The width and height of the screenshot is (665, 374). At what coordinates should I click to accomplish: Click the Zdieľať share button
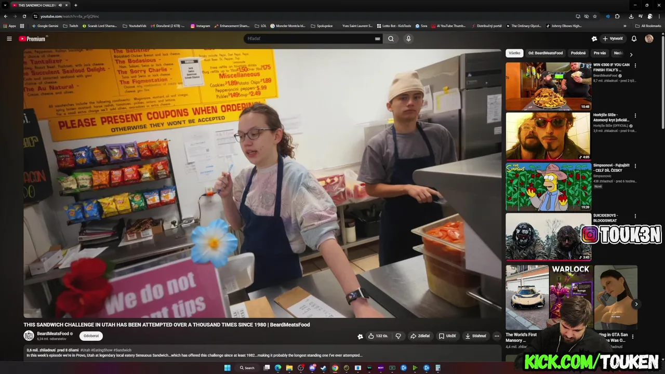(420, 336)
